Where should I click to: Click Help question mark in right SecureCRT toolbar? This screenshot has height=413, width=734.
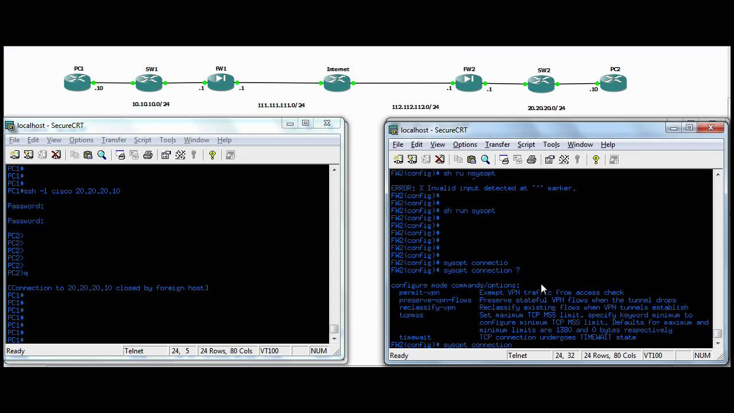tap(596, 159)
